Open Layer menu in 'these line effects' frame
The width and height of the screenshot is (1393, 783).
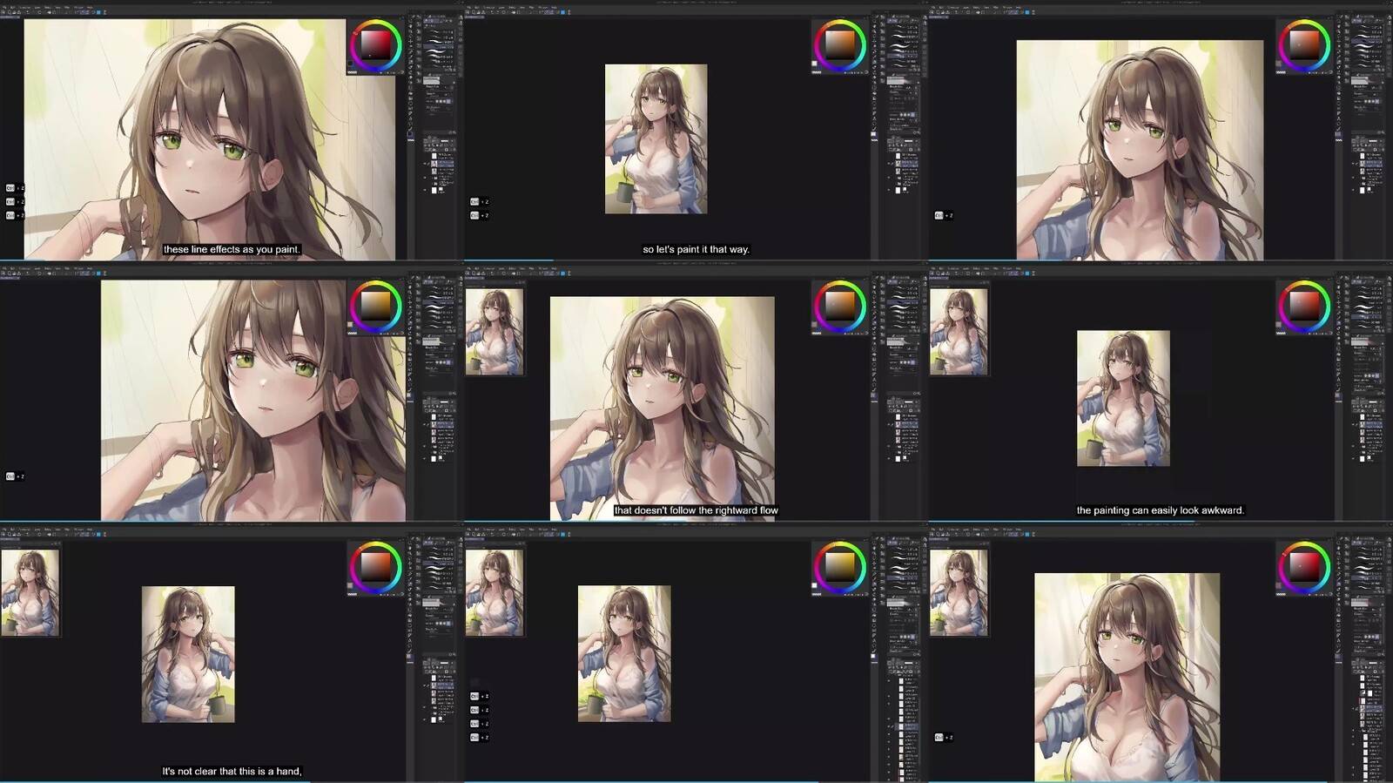(x=37, y=7)
